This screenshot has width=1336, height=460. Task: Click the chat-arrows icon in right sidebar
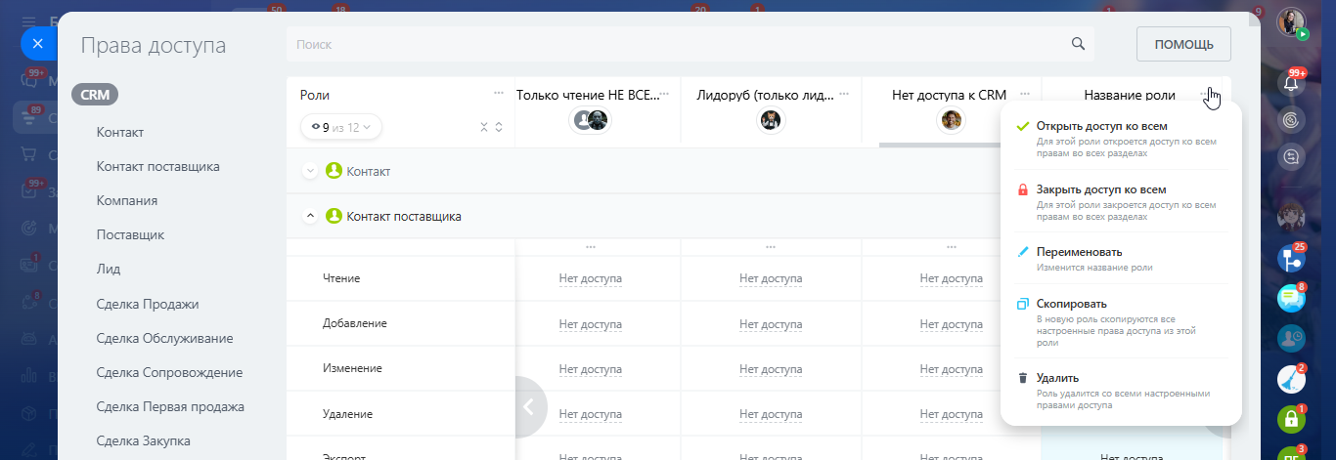[x=1291, y=156]
